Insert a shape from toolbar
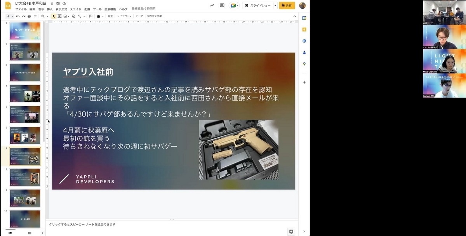 (x=73, y=16)
